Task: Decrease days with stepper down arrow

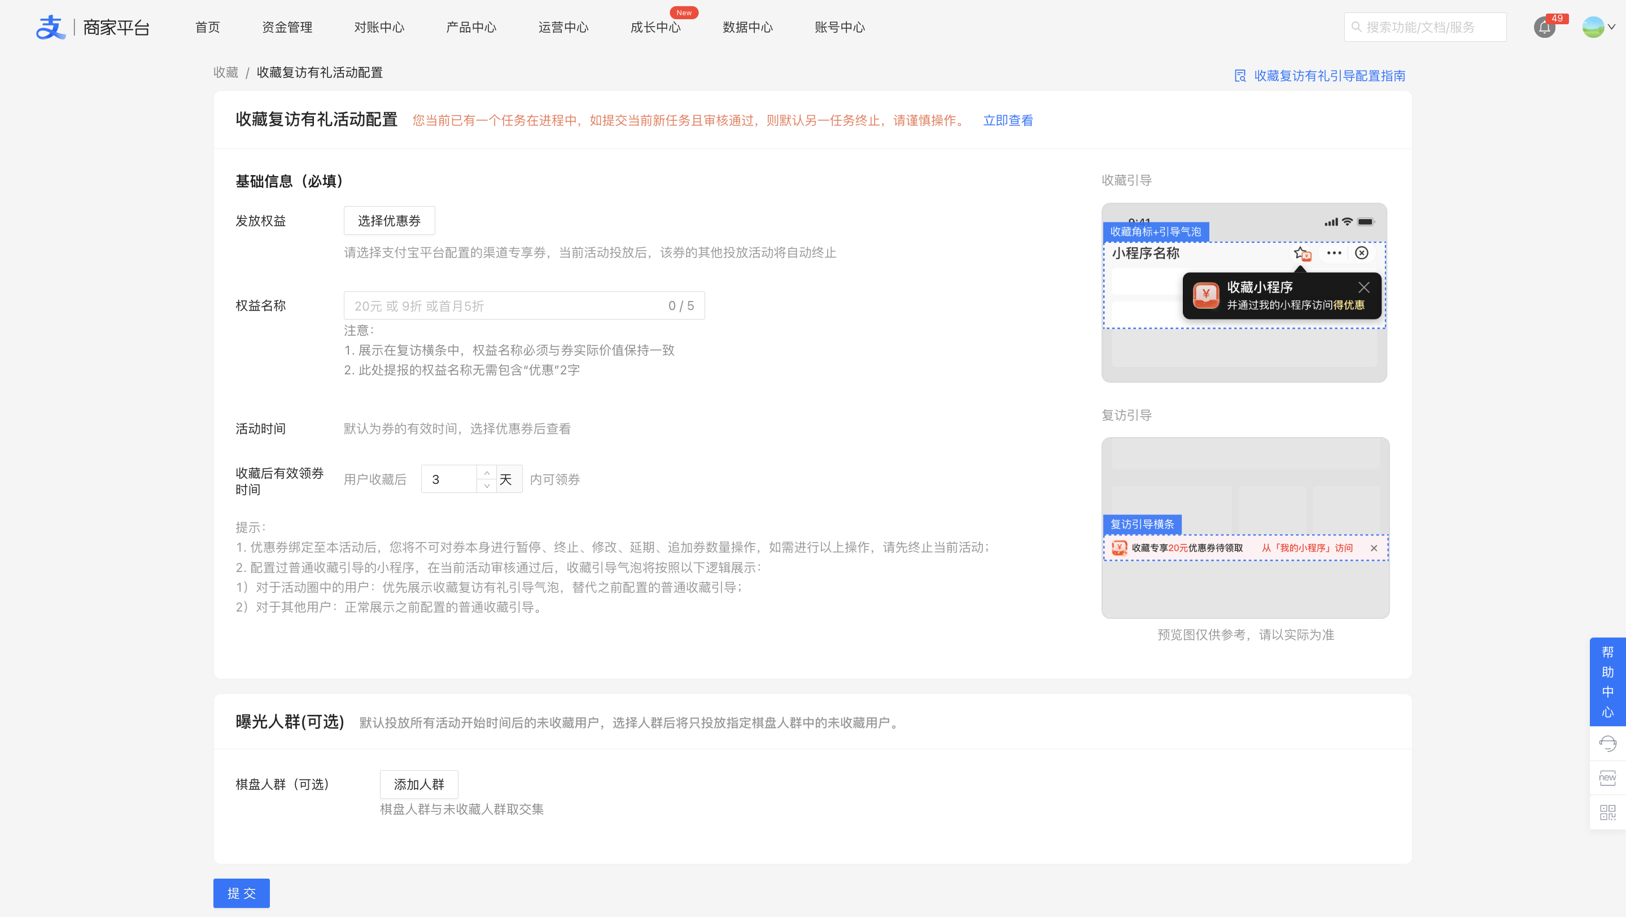Action: pyautogui.click(x=487, y=486)
